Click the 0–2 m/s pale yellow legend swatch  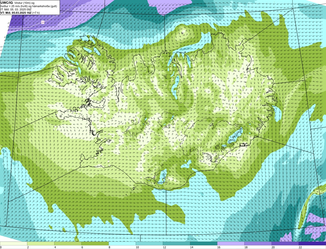coord(13,243)
